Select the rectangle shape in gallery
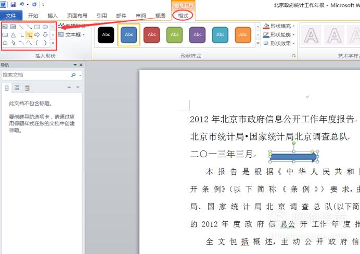 click(37, 27)
